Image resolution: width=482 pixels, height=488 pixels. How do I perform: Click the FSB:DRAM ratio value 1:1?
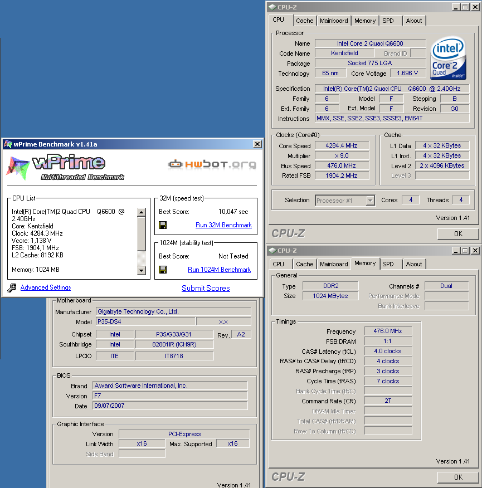pyautogui.click(x=388, y=341)
